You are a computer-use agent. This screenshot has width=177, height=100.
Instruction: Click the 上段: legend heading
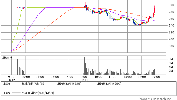[x=7, y=84]
